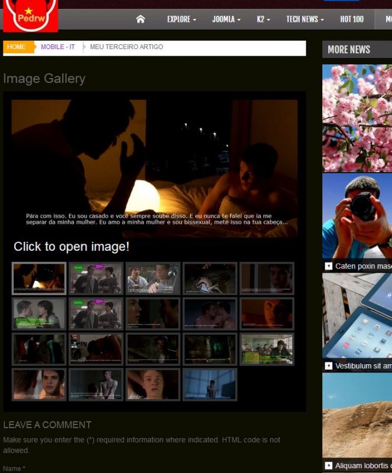Screen dimensions: 392x473
Task: Select thumbnail with dark red curtain scene
Action: 39,349
